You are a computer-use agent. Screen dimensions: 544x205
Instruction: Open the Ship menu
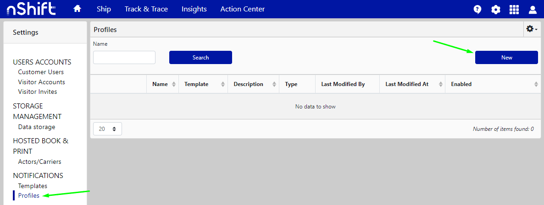tap(104, 9)
